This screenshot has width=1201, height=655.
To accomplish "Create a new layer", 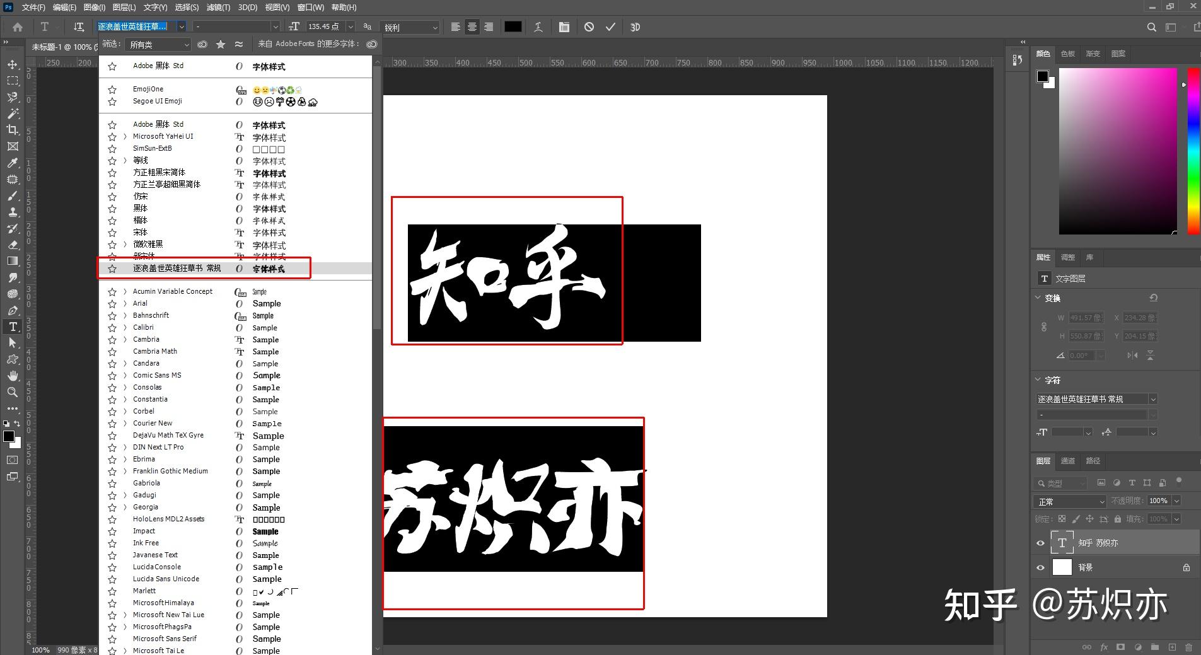I will click(1172, 647).
